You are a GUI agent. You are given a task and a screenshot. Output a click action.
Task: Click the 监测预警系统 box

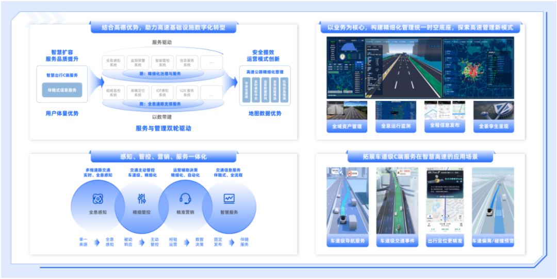137,63
